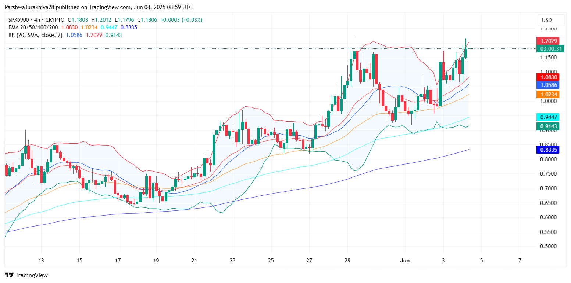The height and width of the screenshot is (283, 571).
Task: Select the BB (20, SMA, close, 2) legend
Action: click(x=34, y=35)
